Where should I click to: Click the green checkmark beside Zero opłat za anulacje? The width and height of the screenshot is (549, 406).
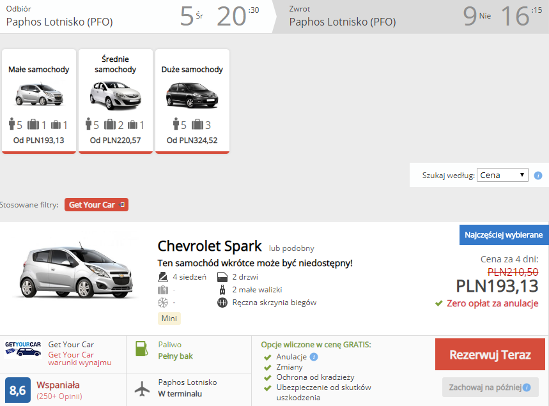tap(438, 303)
